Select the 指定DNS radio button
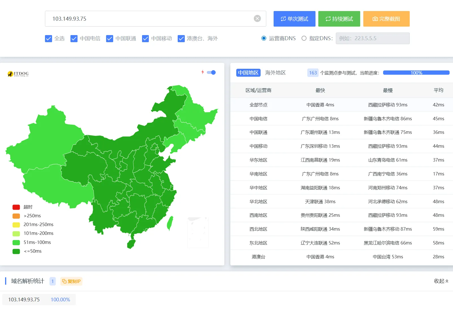Viewport: 453px width, 309px height. (x=304, y=38)
